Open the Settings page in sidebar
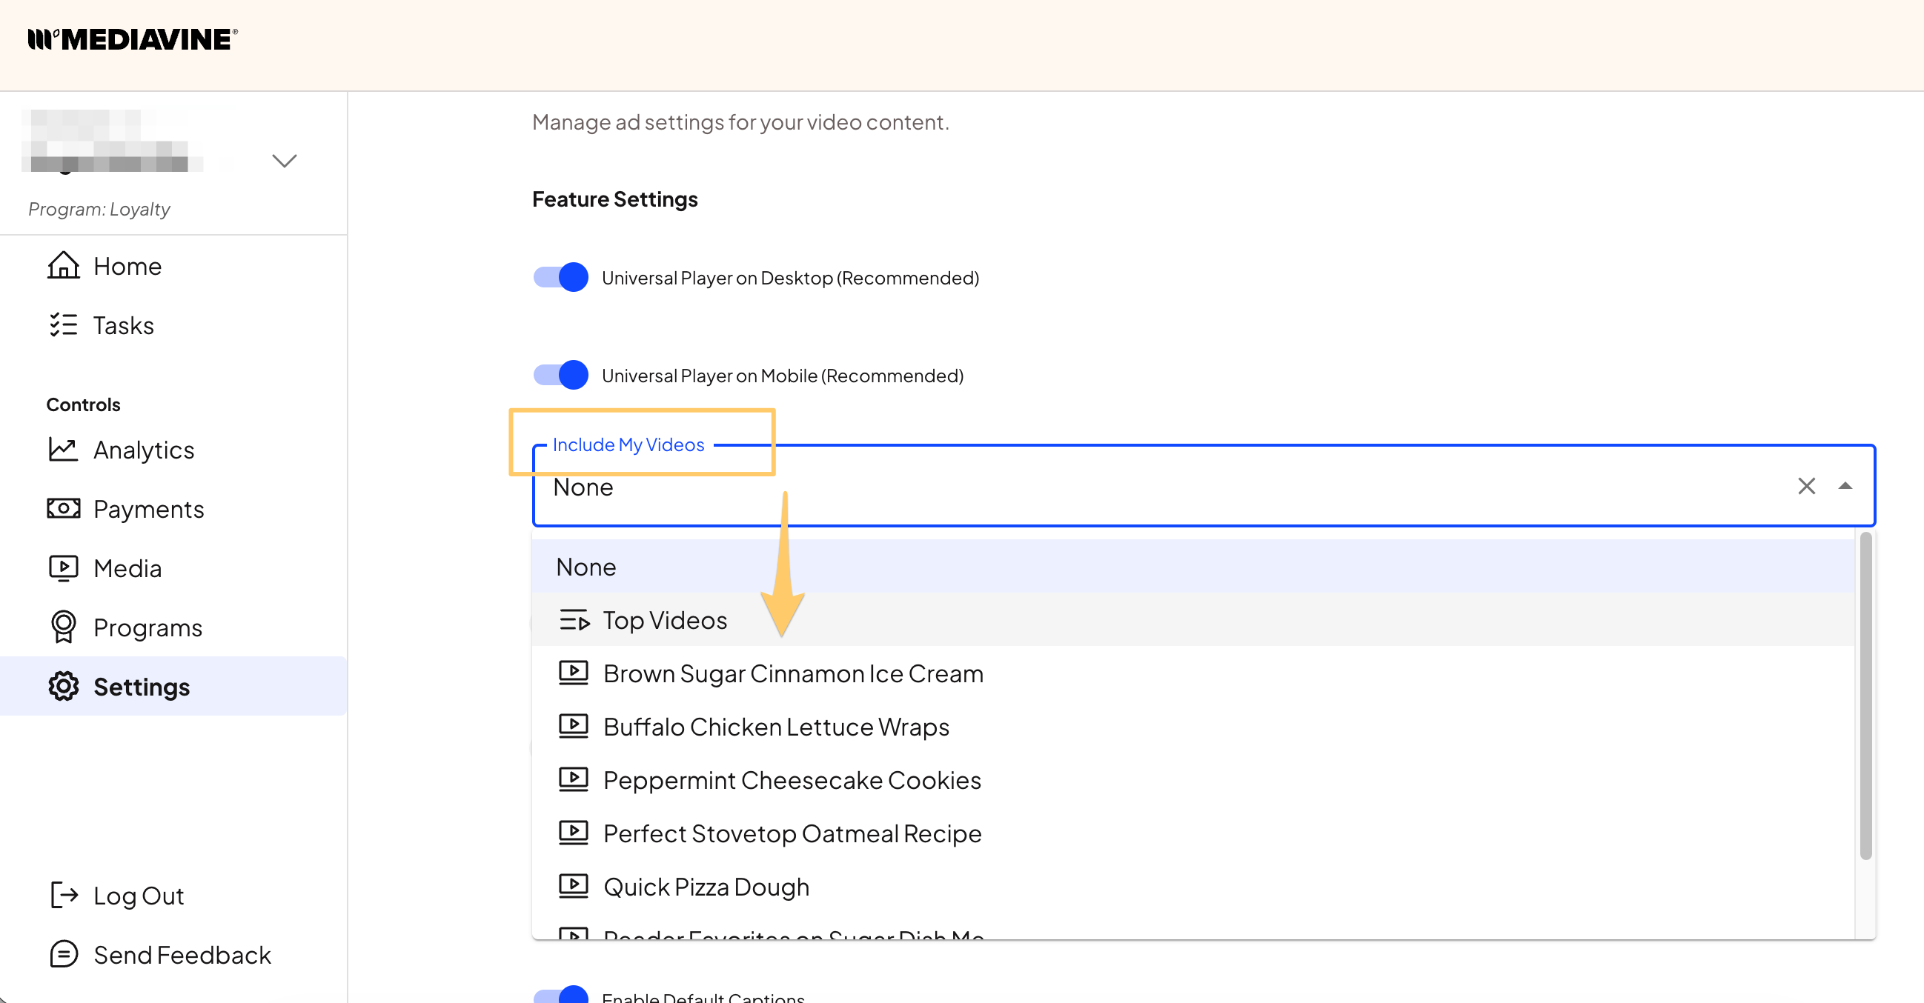 coord(141,687)
